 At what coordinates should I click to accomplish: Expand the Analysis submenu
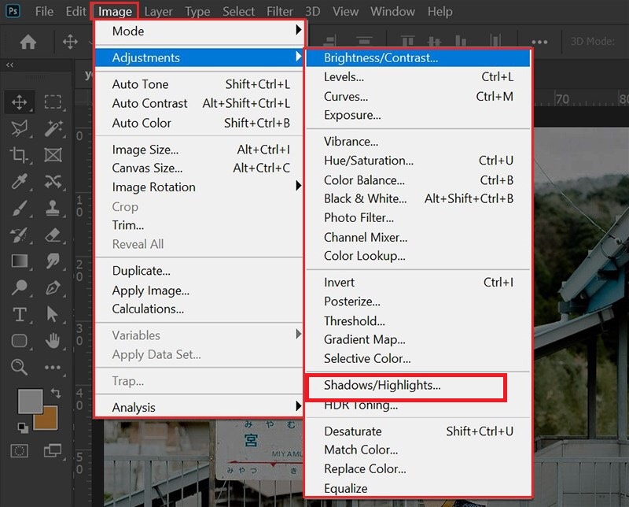click(200, 407)
